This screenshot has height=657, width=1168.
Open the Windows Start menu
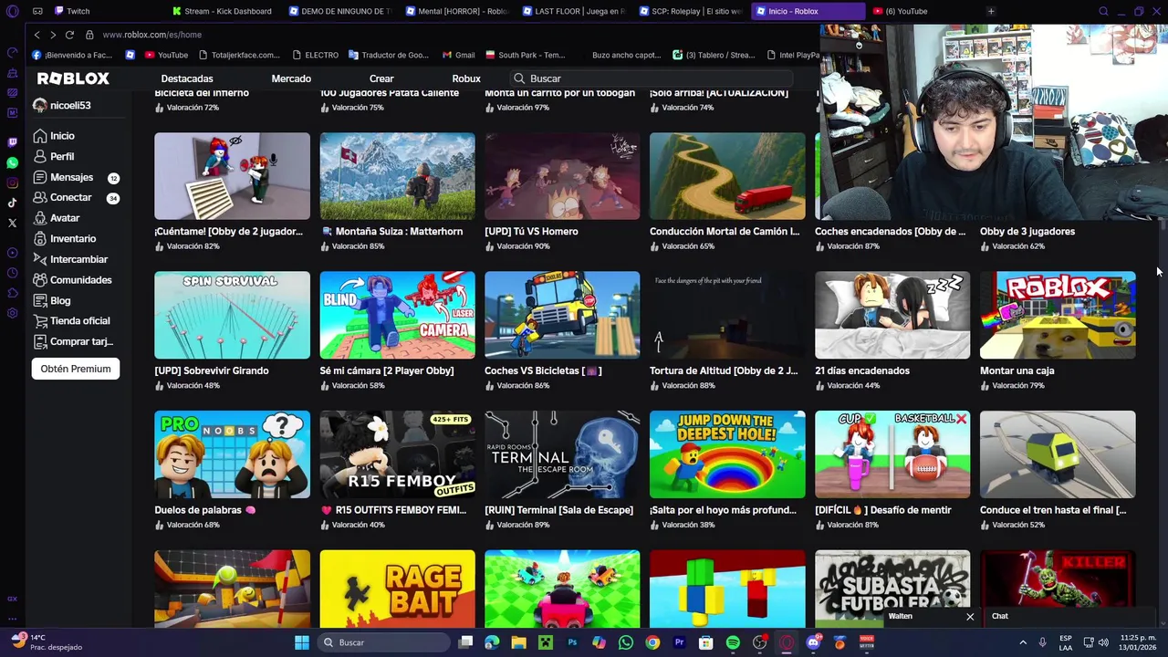point(302,642)
